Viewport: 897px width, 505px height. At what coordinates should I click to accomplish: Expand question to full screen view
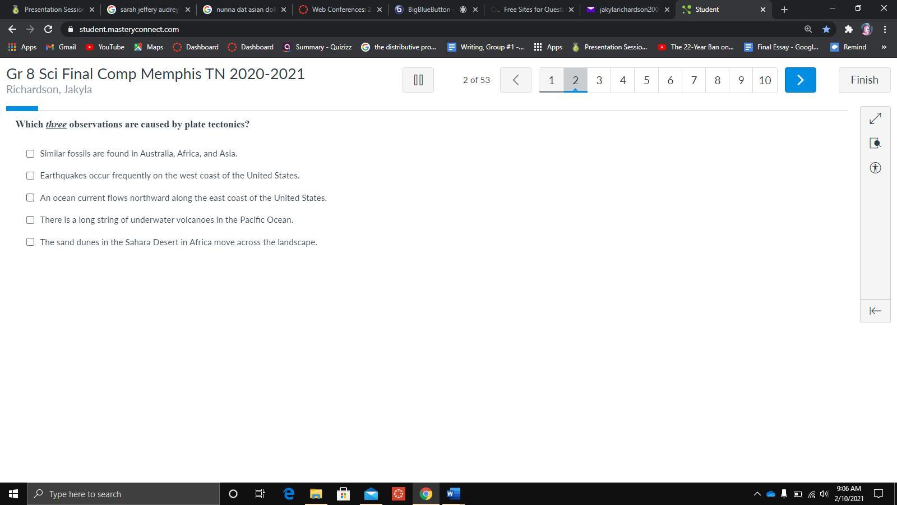(x=875, y=118)
